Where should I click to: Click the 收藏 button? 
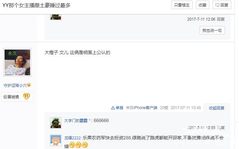pyautogui.click(x=202, y=5)
